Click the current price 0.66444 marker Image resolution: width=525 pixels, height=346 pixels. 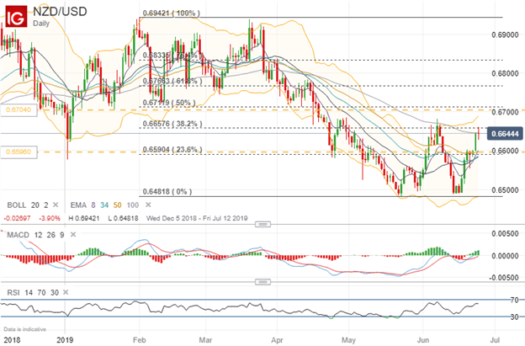tap(505, 134)
